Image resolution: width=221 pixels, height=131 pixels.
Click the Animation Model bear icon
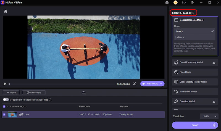point(176,92)
